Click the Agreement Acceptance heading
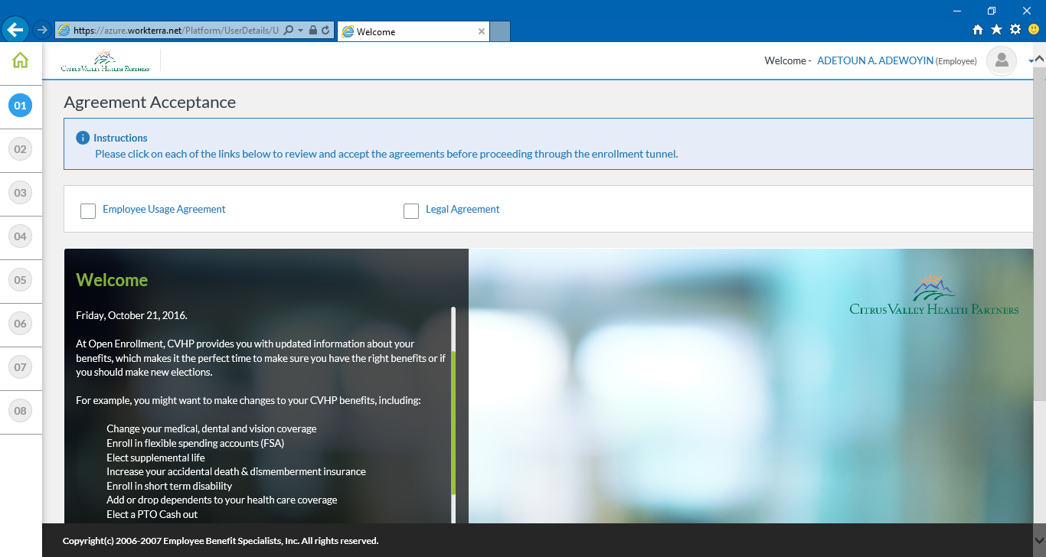The image size is (1046, 557). (x=150, y=103)
